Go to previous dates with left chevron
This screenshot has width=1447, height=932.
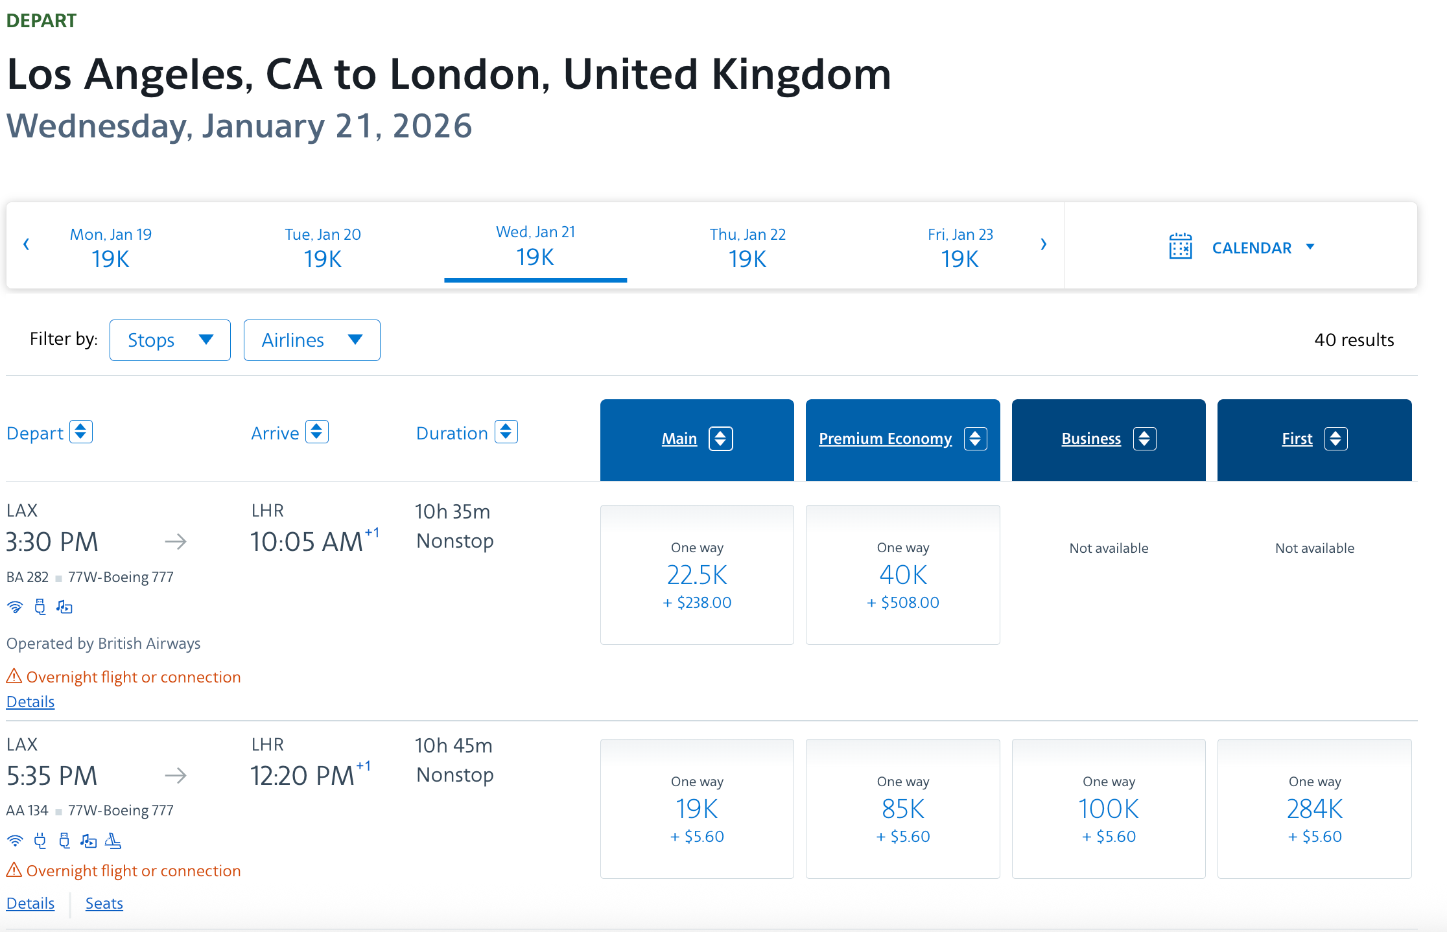pos(26,244)
